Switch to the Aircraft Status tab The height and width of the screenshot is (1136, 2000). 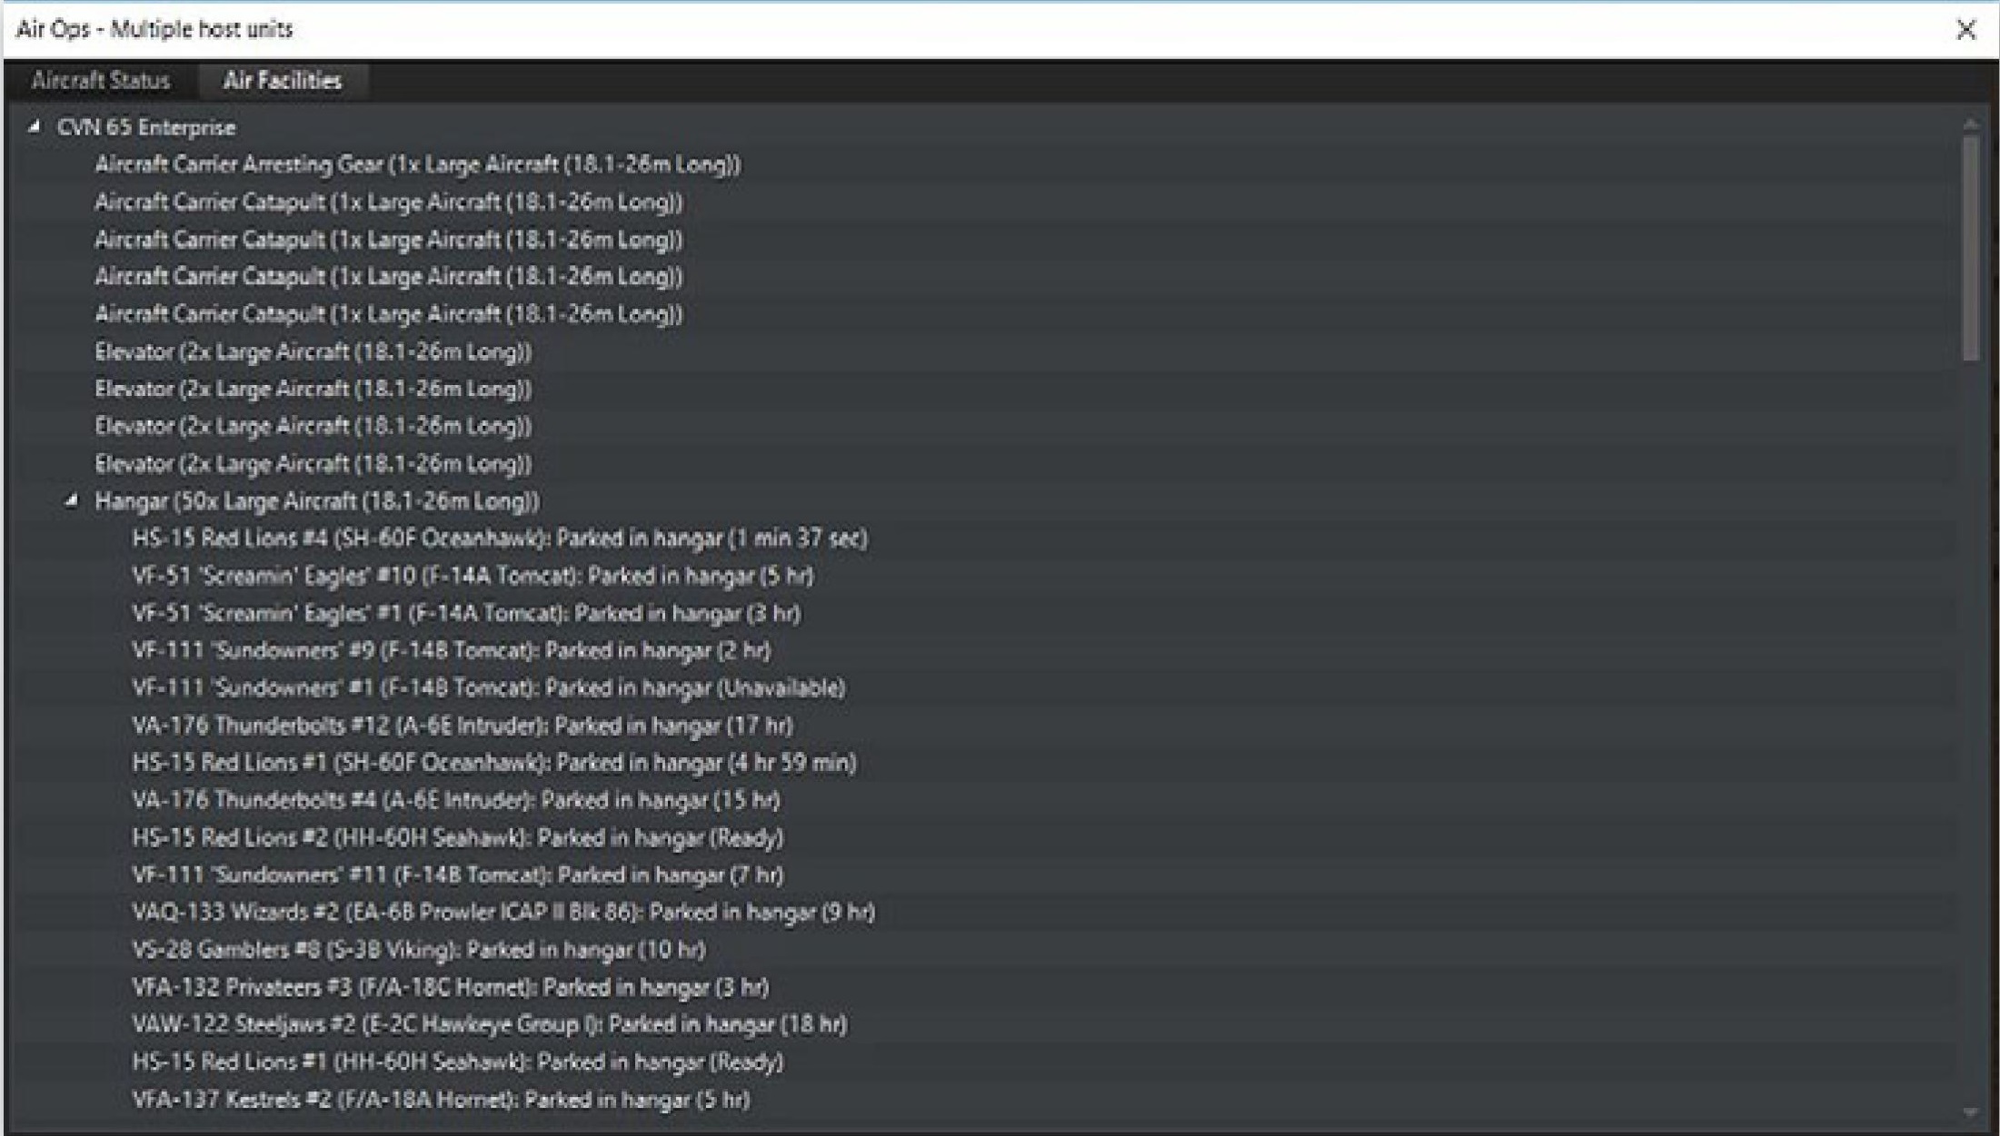tap(100, 81)
